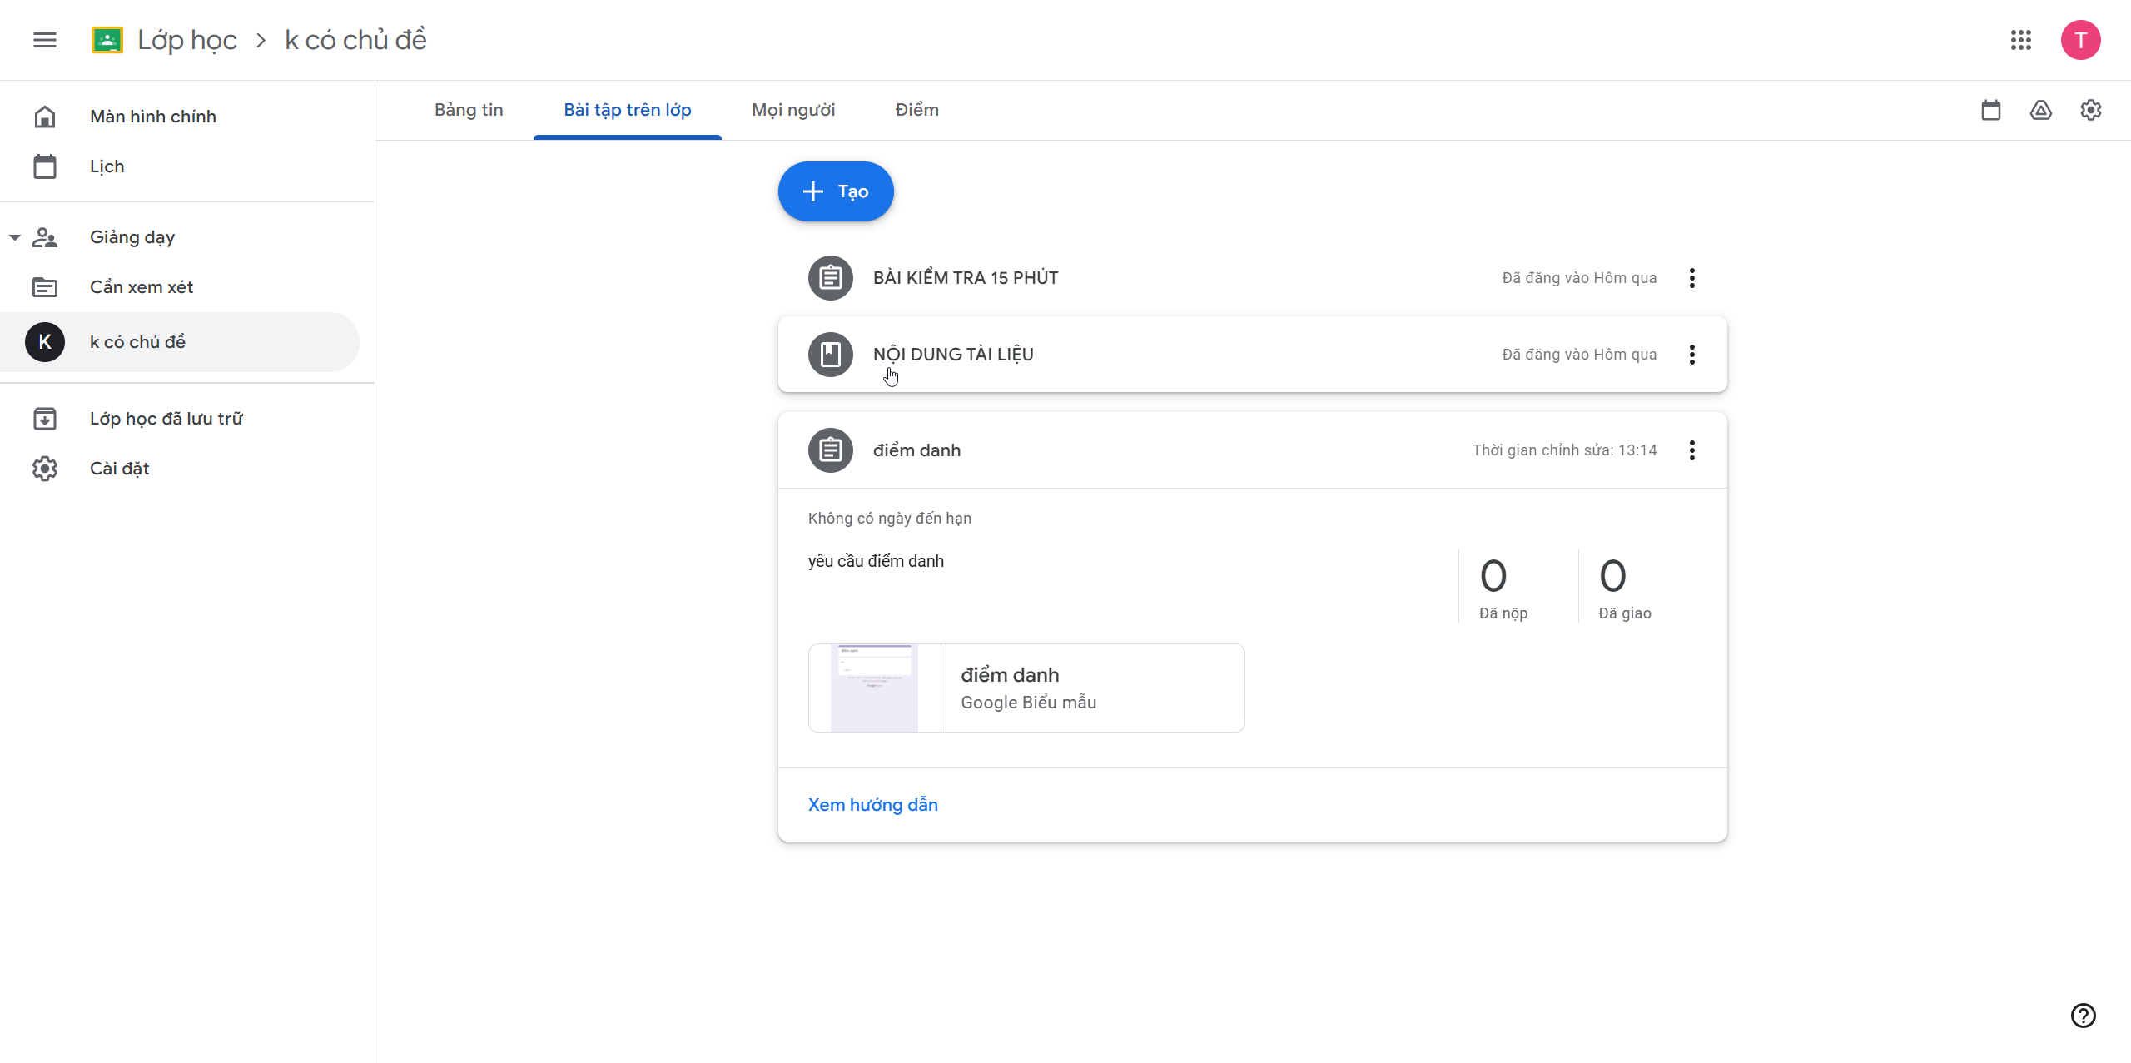The height and width of the screenshot is (1063, 2131).
Task: Open more options for BÀI KIỂM TRA 15 PHÚT
Action: click(x=1691, y=278)
